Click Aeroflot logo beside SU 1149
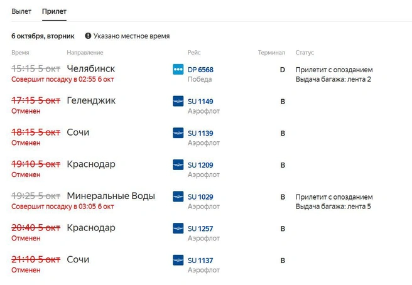The image size is (412, 285). (x=178, y=101)
